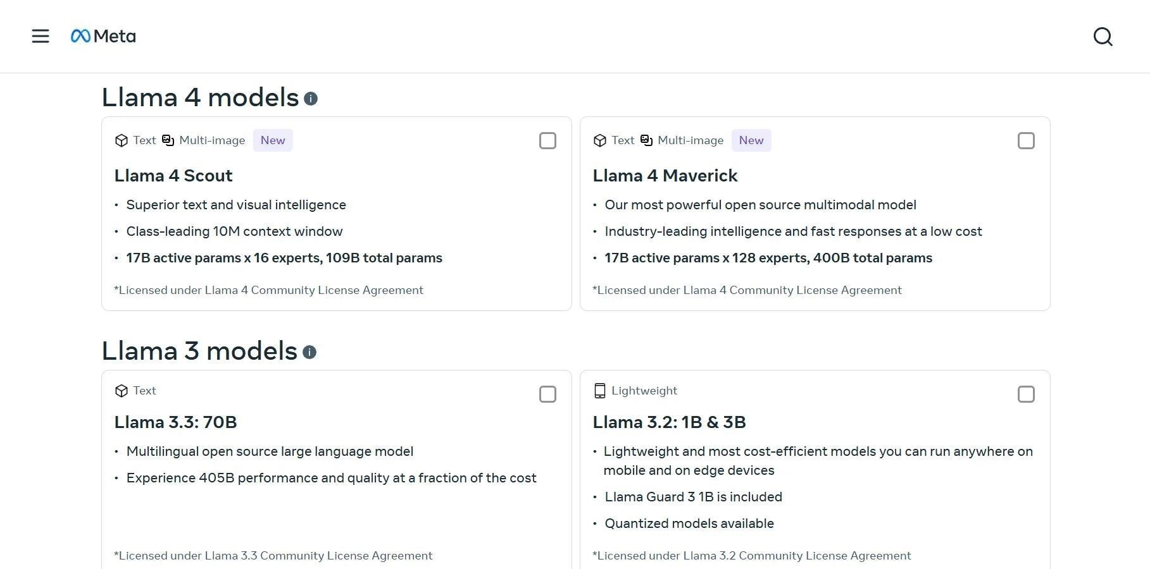Click the Multi-image icon on Llama 4 Maverick
The width and height of the screenshot is (1150, 569).
pos(646,140)
